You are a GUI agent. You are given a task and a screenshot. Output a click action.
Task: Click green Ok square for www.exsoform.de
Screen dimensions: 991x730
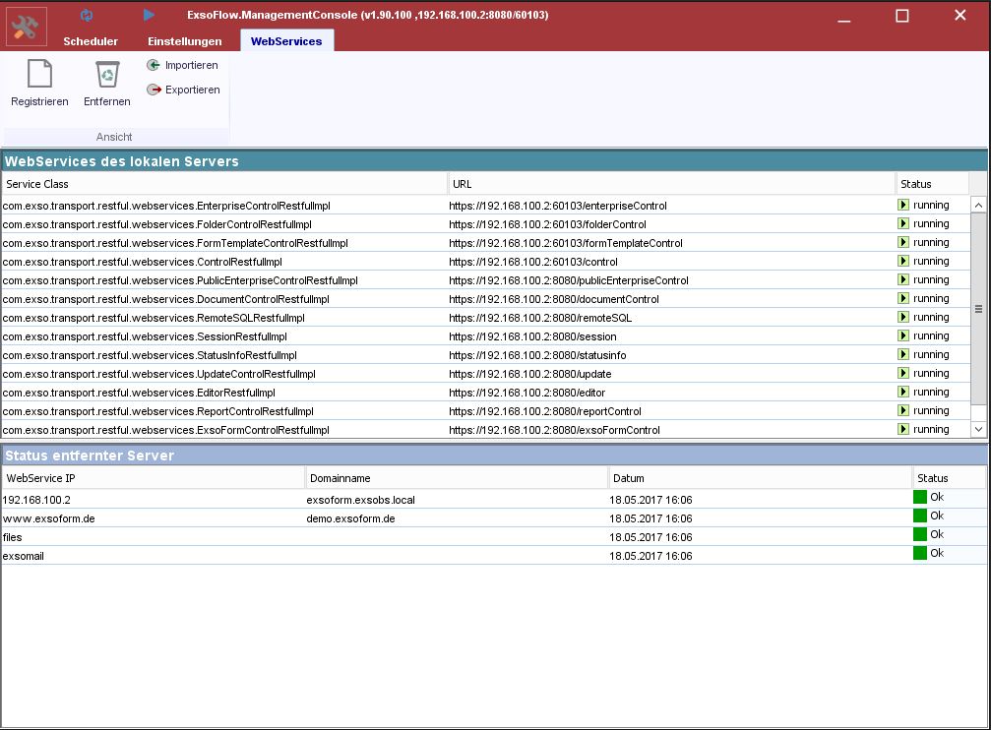[919, 516]
